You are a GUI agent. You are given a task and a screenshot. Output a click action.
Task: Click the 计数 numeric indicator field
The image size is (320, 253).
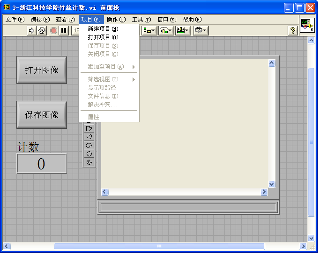[x=42, y=164]
